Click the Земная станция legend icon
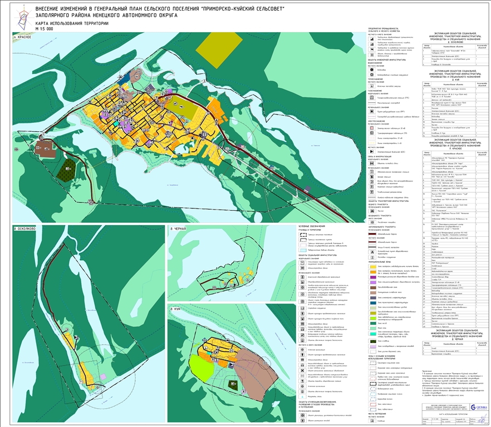491x427 pixels. pos(372,177)
